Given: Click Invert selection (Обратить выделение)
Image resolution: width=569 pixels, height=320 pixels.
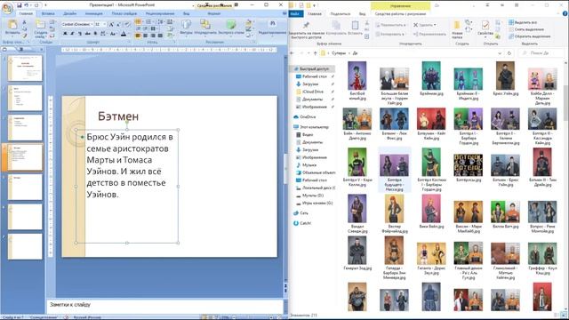Looking at the screenshot, I should 530,36.
